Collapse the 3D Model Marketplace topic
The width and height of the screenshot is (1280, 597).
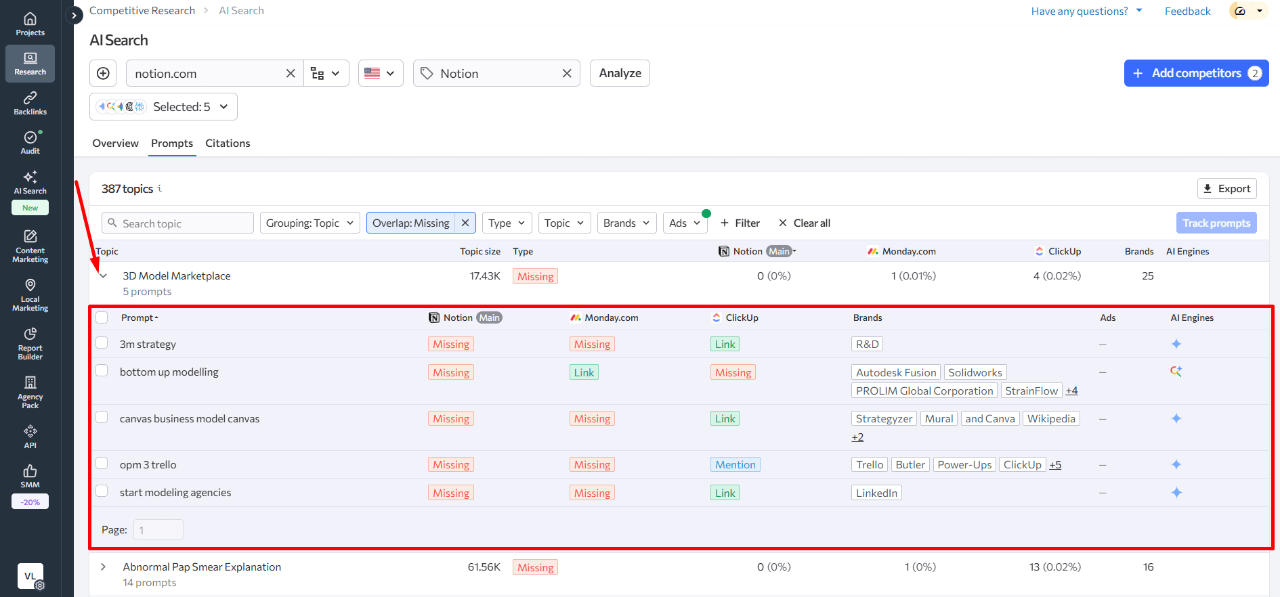click(103, 275)
